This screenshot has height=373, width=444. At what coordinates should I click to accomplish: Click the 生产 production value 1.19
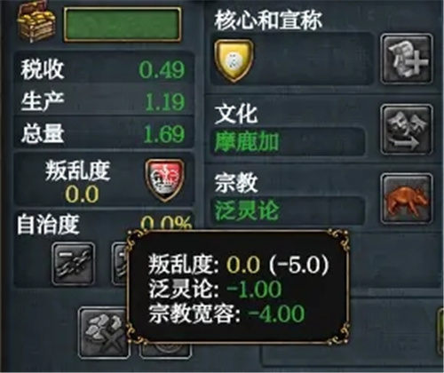pyautogui.click(x=164, y=102)
